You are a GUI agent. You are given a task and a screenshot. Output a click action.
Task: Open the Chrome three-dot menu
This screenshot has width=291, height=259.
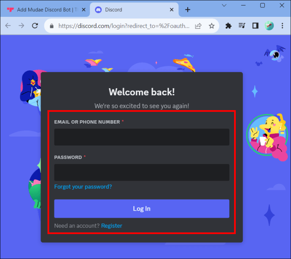(x=282, y=26)
